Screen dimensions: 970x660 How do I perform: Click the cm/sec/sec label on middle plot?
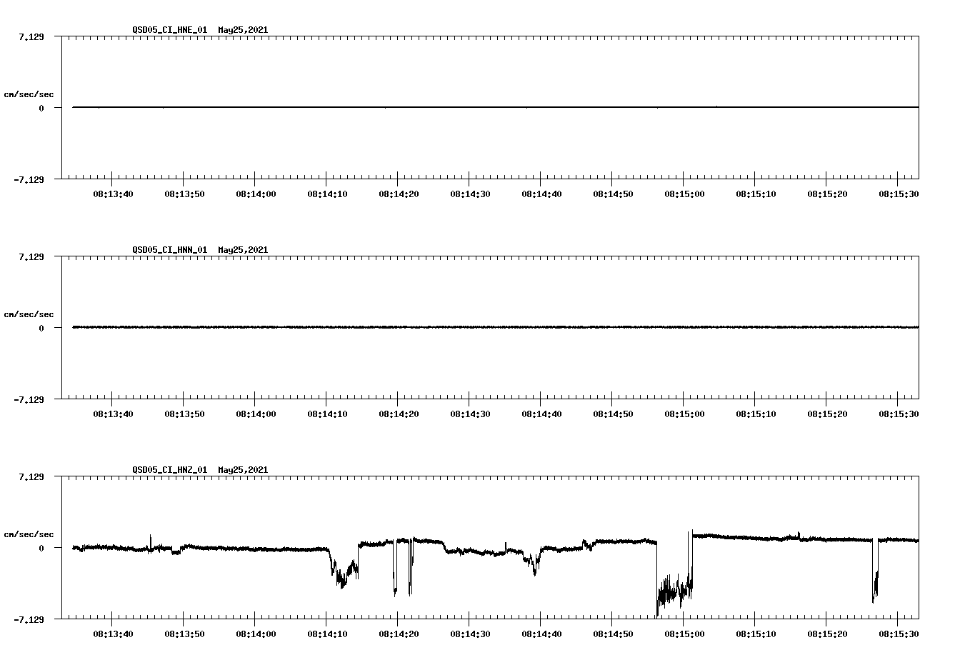point(29,314)
